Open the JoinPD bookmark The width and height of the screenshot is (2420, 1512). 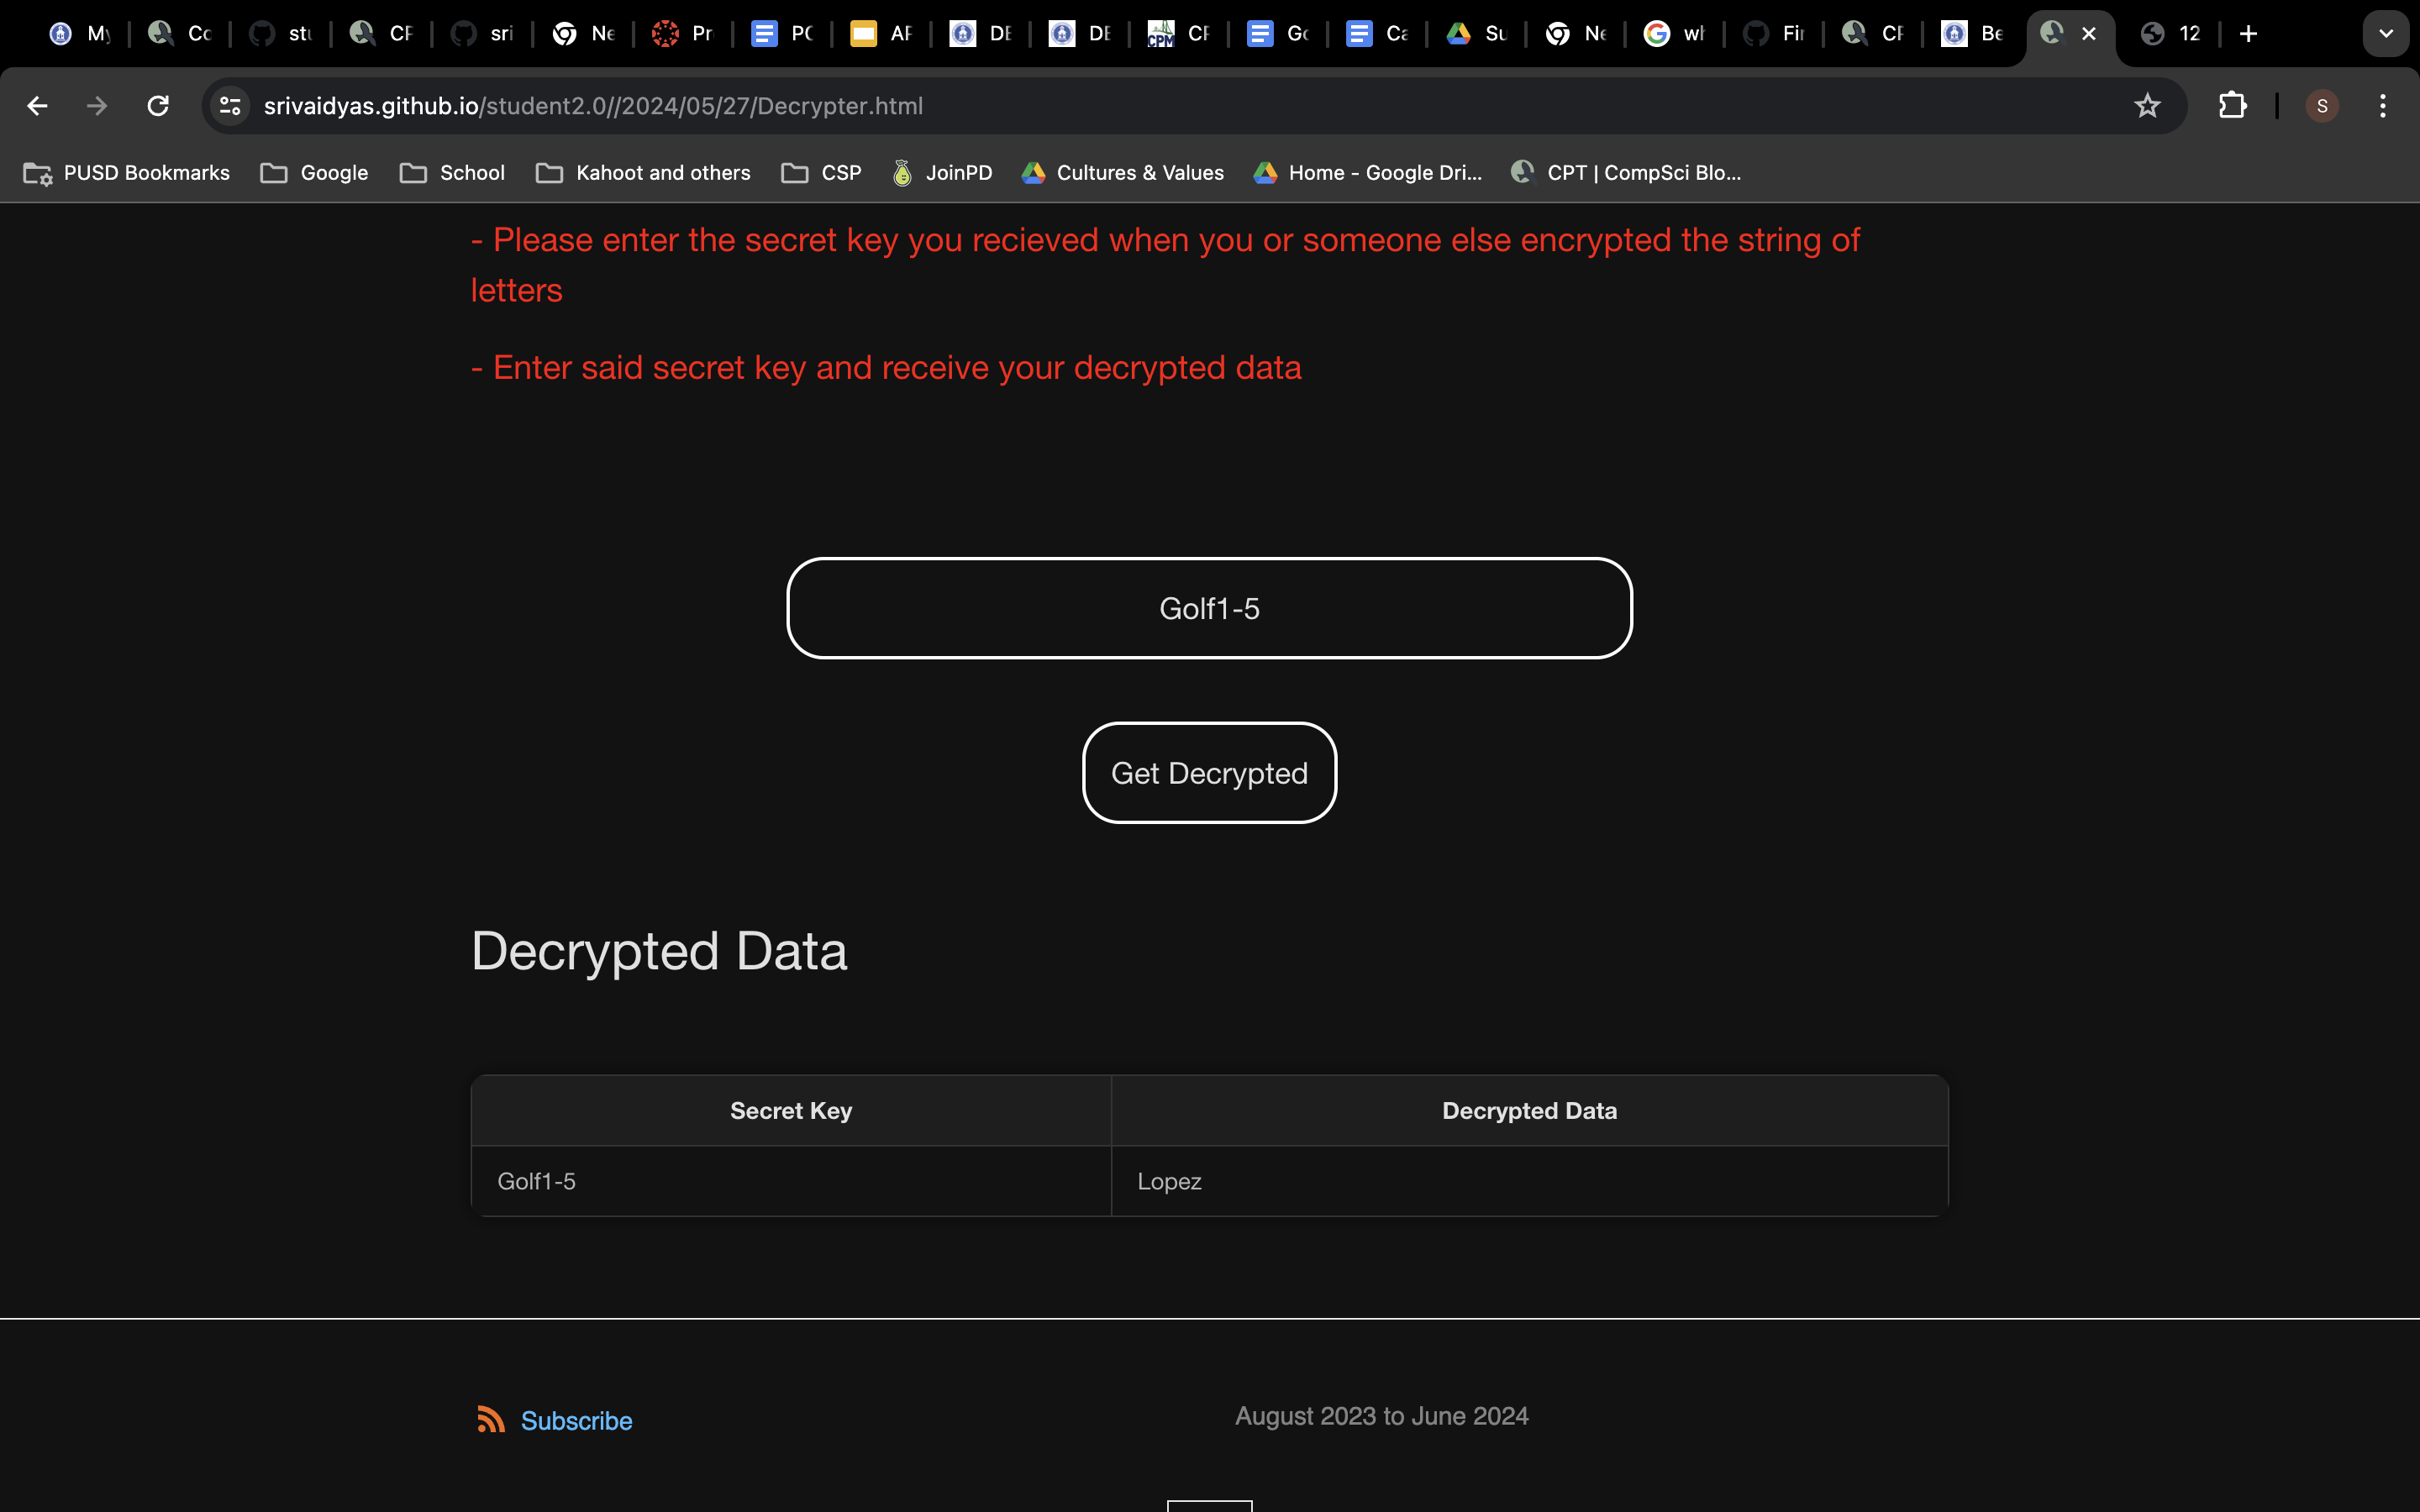pos(942,173)
